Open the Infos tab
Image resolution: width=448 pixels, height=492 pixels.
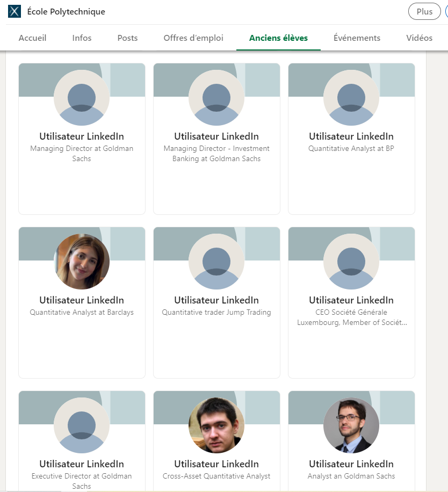click(x=82, y=38)
